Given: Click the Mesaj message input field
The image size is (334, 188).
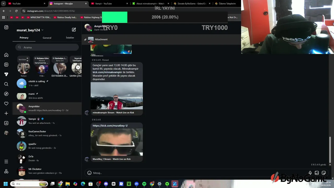Looking at the screenshot, I should click(200, 173).
